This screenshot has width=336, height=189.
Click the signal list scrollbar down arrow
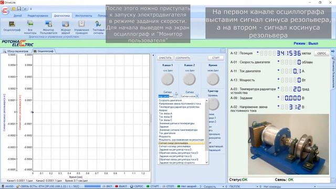[206, 163]
